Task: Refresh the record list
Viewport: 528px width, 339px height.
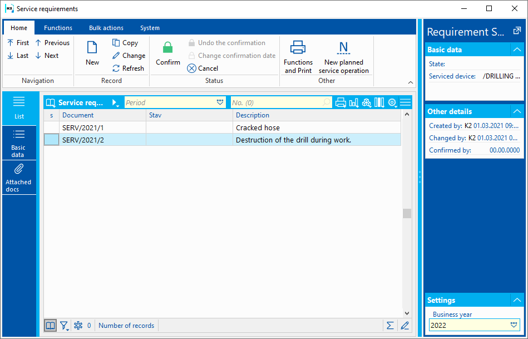Action: coord(128,68)
